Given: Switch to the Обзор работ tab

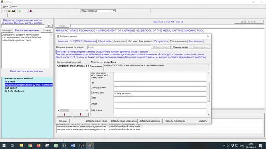Looking at the screenshot, I should point(105,41).
